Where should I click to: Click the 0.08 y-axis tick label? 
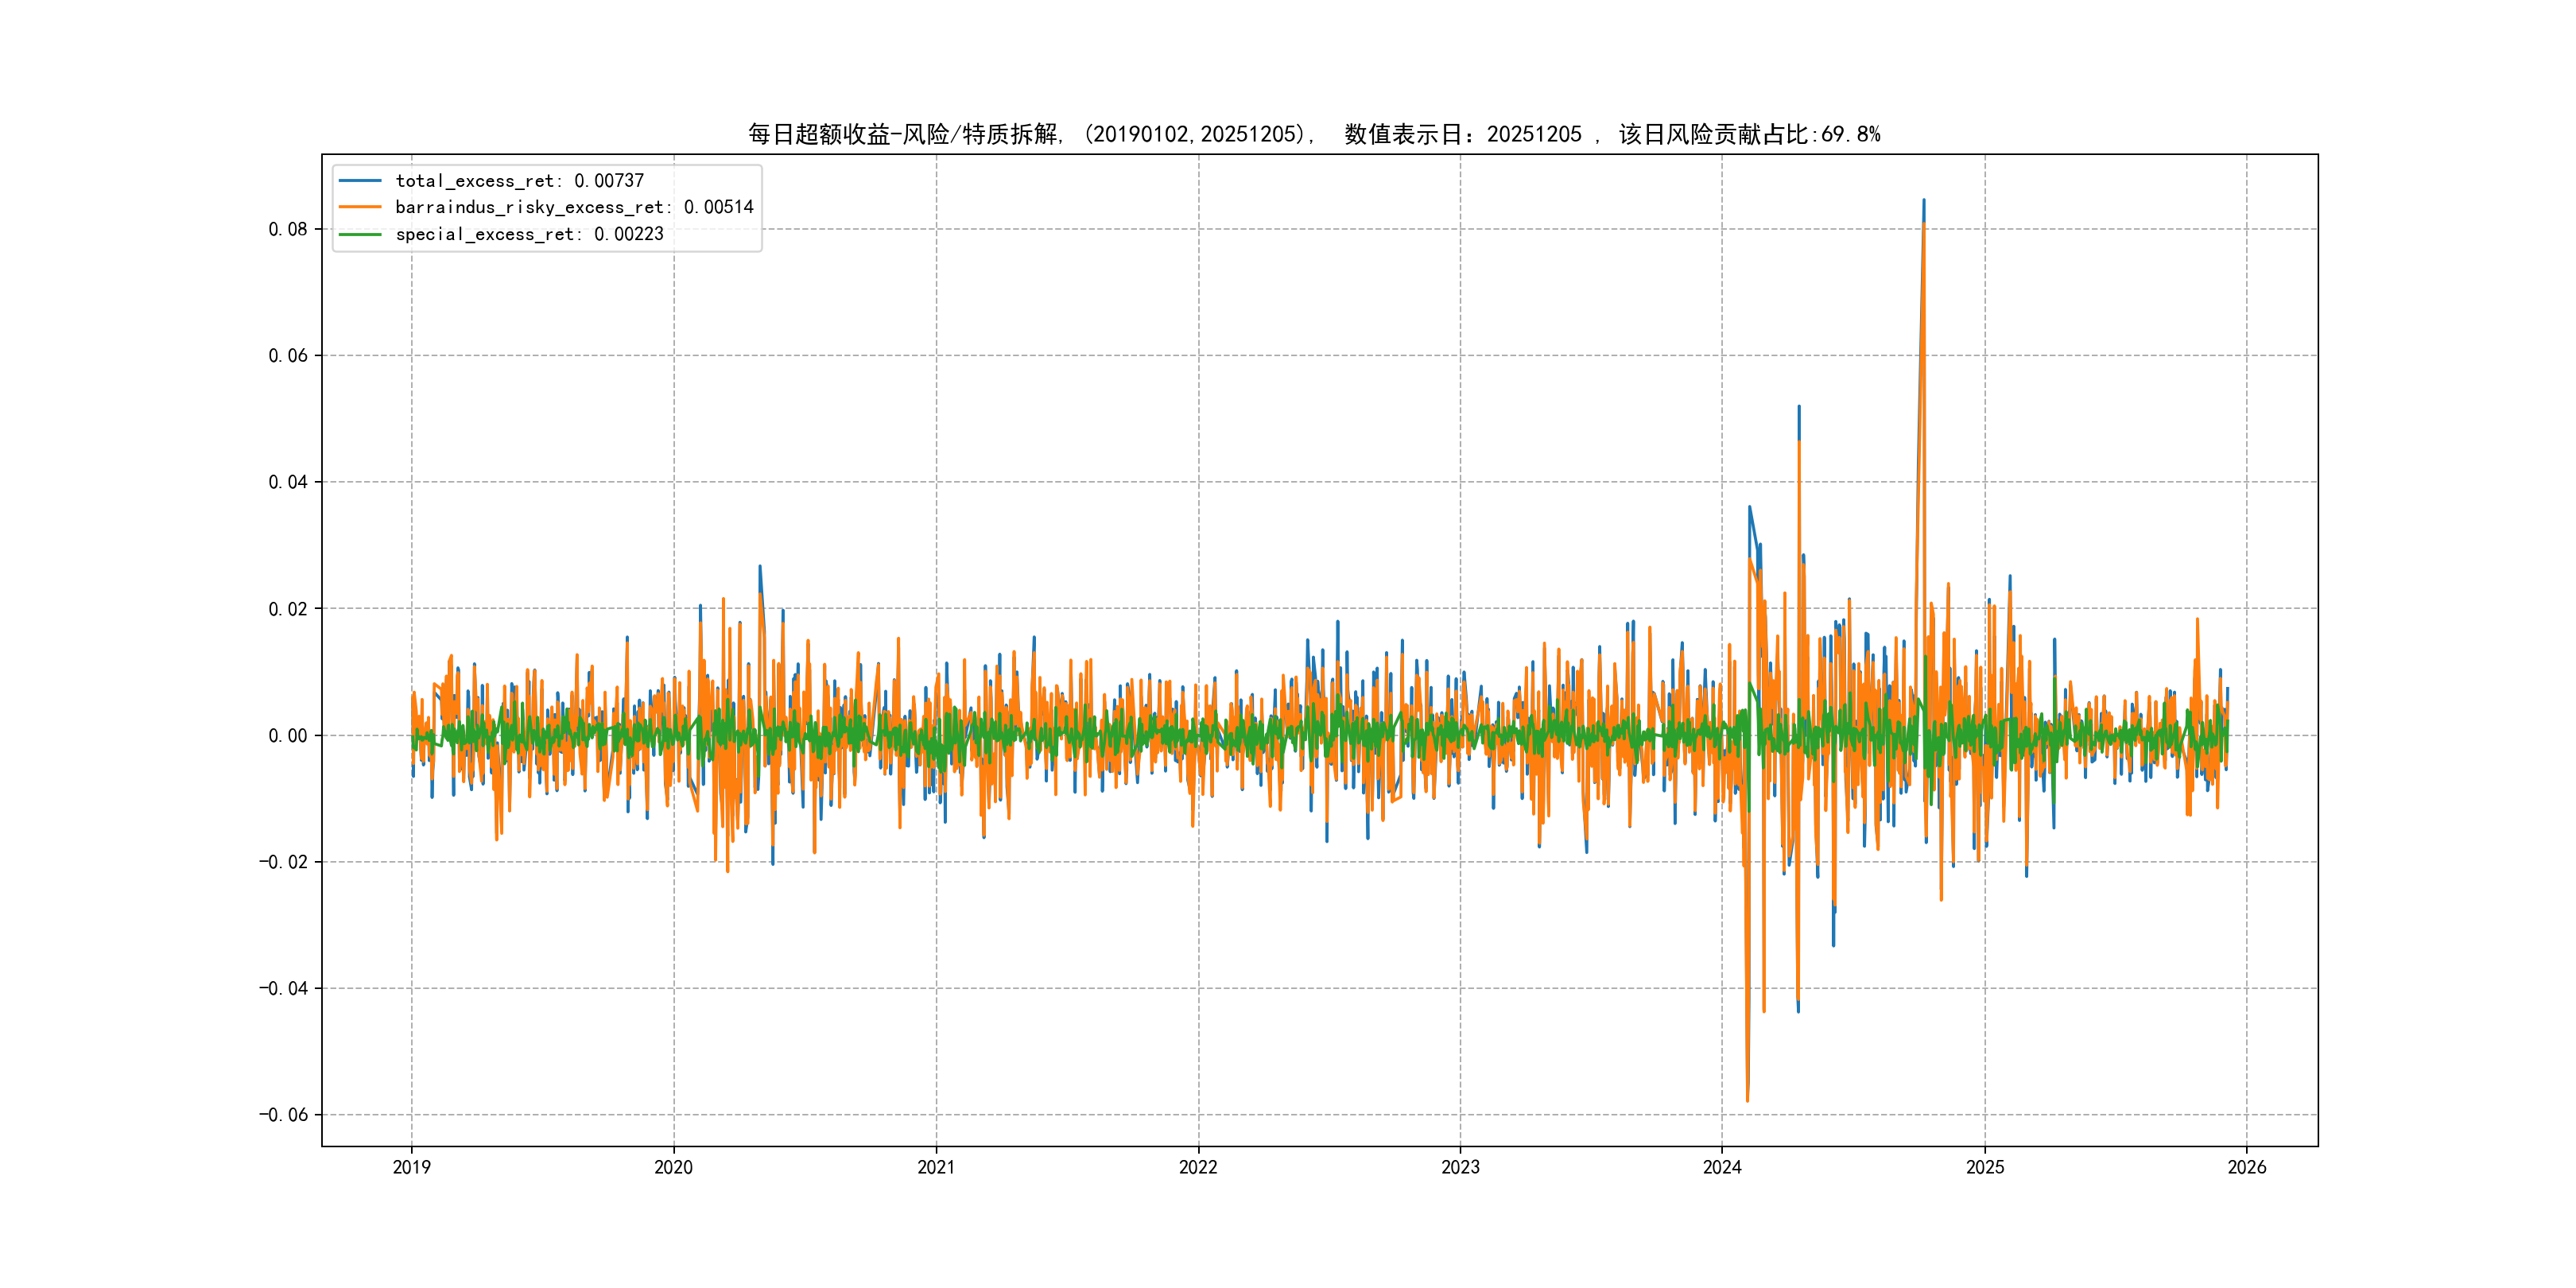coord(287,229)
